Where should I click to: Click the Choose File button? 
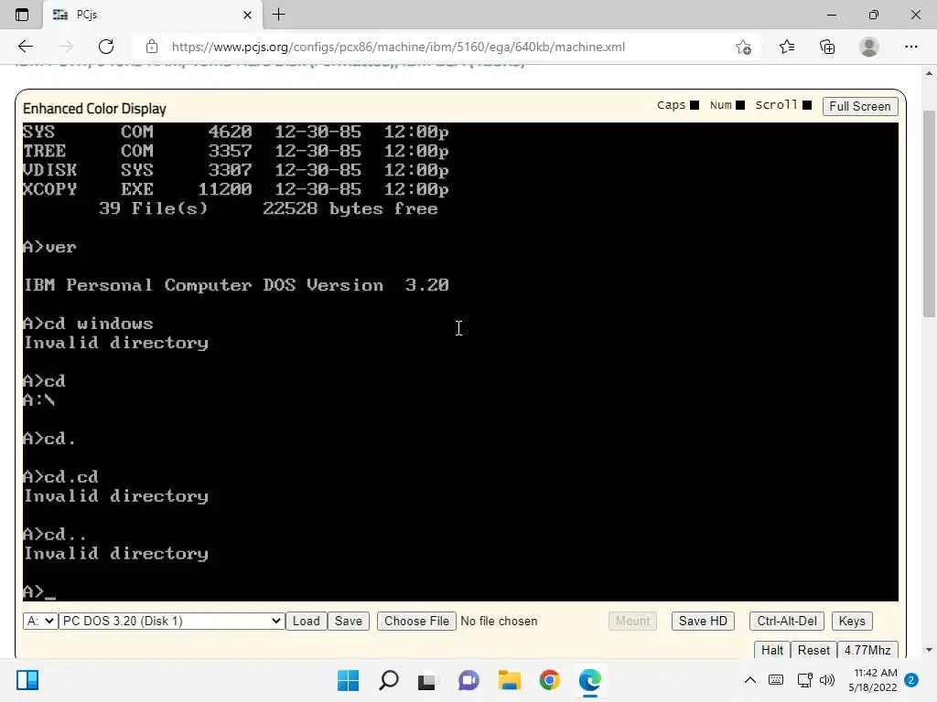pyautogui.click(x=416, y=621)
